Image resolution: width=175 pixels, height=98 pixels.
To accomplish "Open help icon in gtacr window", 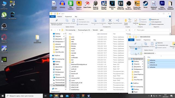I will 170,16.
